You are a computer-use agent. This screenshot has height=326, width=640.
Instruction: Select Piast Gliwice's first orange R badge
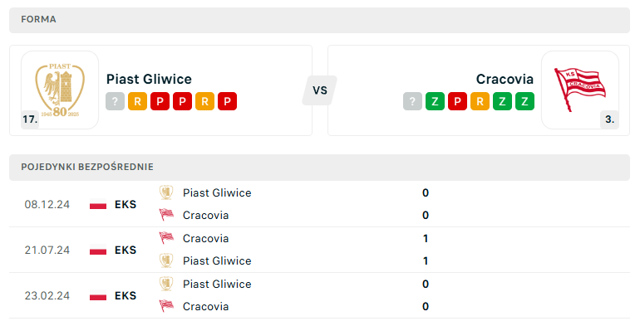(137, 101)
